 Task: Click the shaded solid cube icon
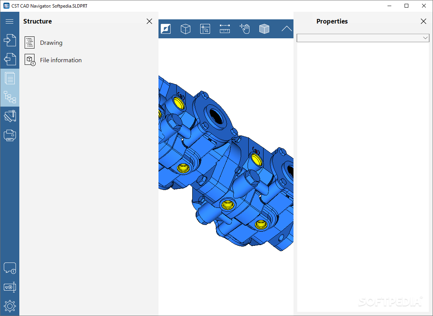[x=264, y=29]
